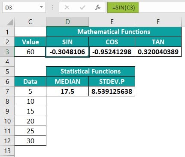Click the Mathematical Functions header cell
This screenshot has height=157, width=185.
114,32
